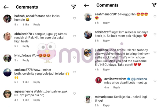
Task: Open the @judrieana mention link
Action: tap(139, 79)
